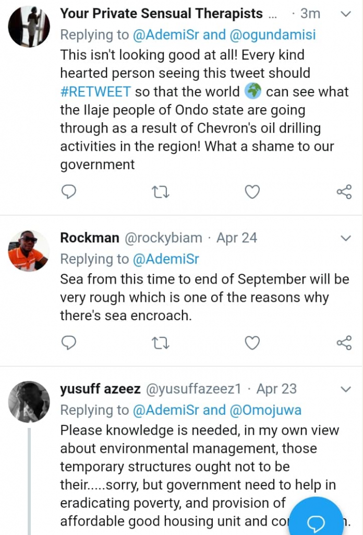Screen dimensions: 363x535
Task: Retweet Rockman's rough sea tweet
Action: 160,343
